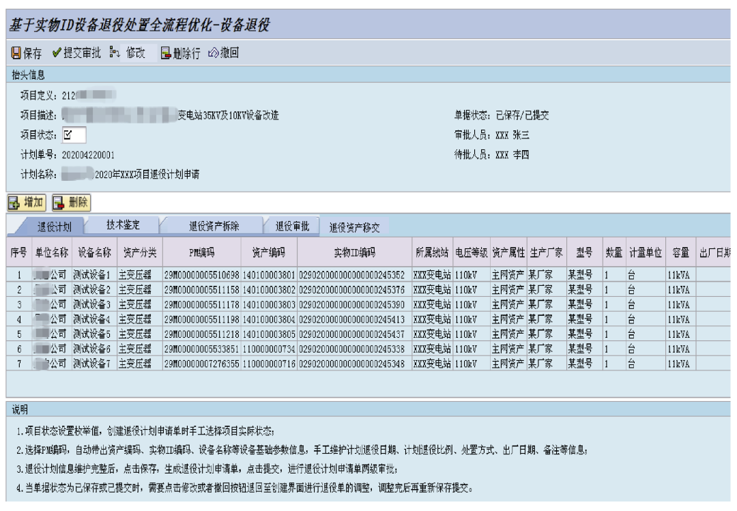Select row number 5 cell

tap(19, 334)
